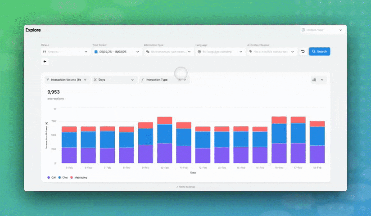This screenshot has height=216, width=371.
Task: Click the plus icon to add filter
Action: point(45,62)
